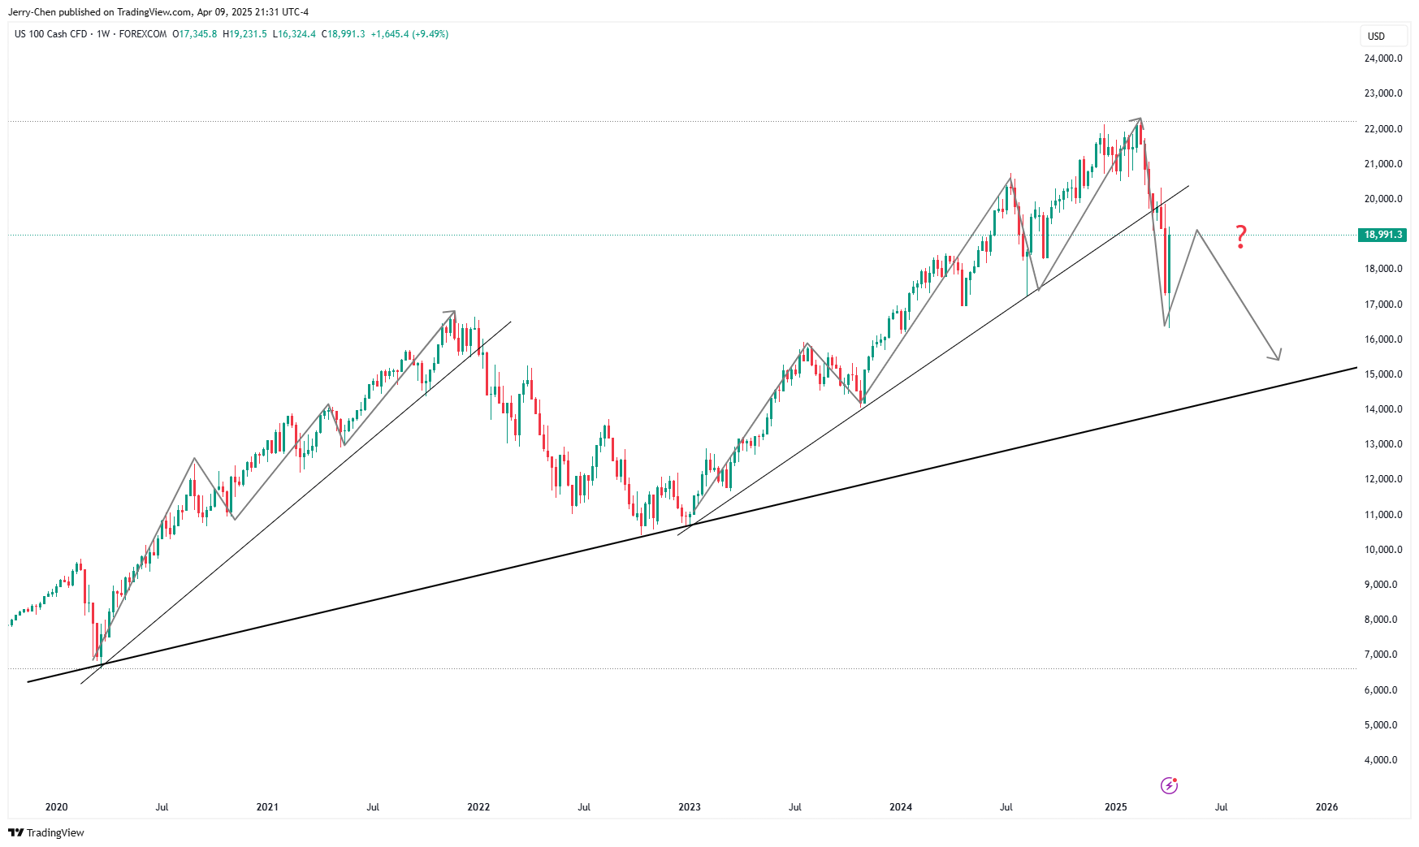The image size is (1419, 847).
Task: Click the 2026 label on time axis
Action: pos(1326,807)
